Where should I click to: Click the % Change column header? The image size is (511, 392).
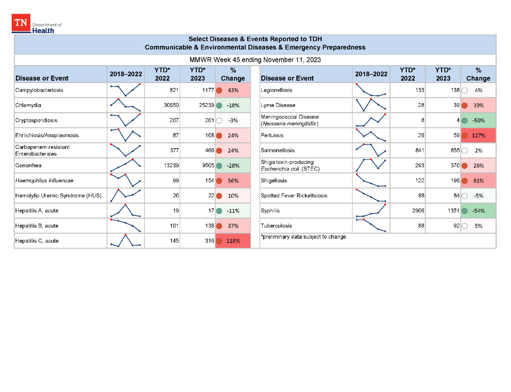coord(233,74)
